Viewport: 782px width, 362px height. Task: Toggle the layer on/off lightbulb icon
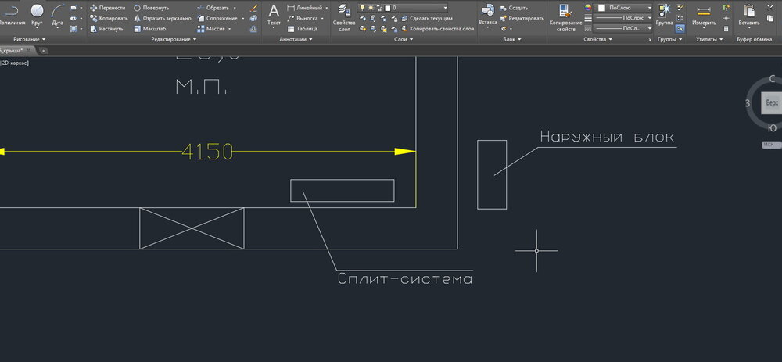point(362,7)
